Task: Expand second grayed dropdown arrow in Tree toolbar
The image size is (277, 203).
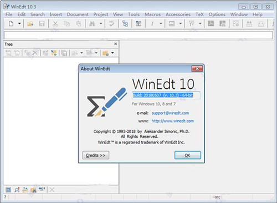Action: [x=96, y=53]
